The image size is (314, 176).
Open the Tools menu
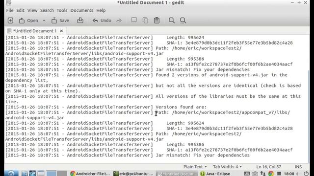[62, 10]
